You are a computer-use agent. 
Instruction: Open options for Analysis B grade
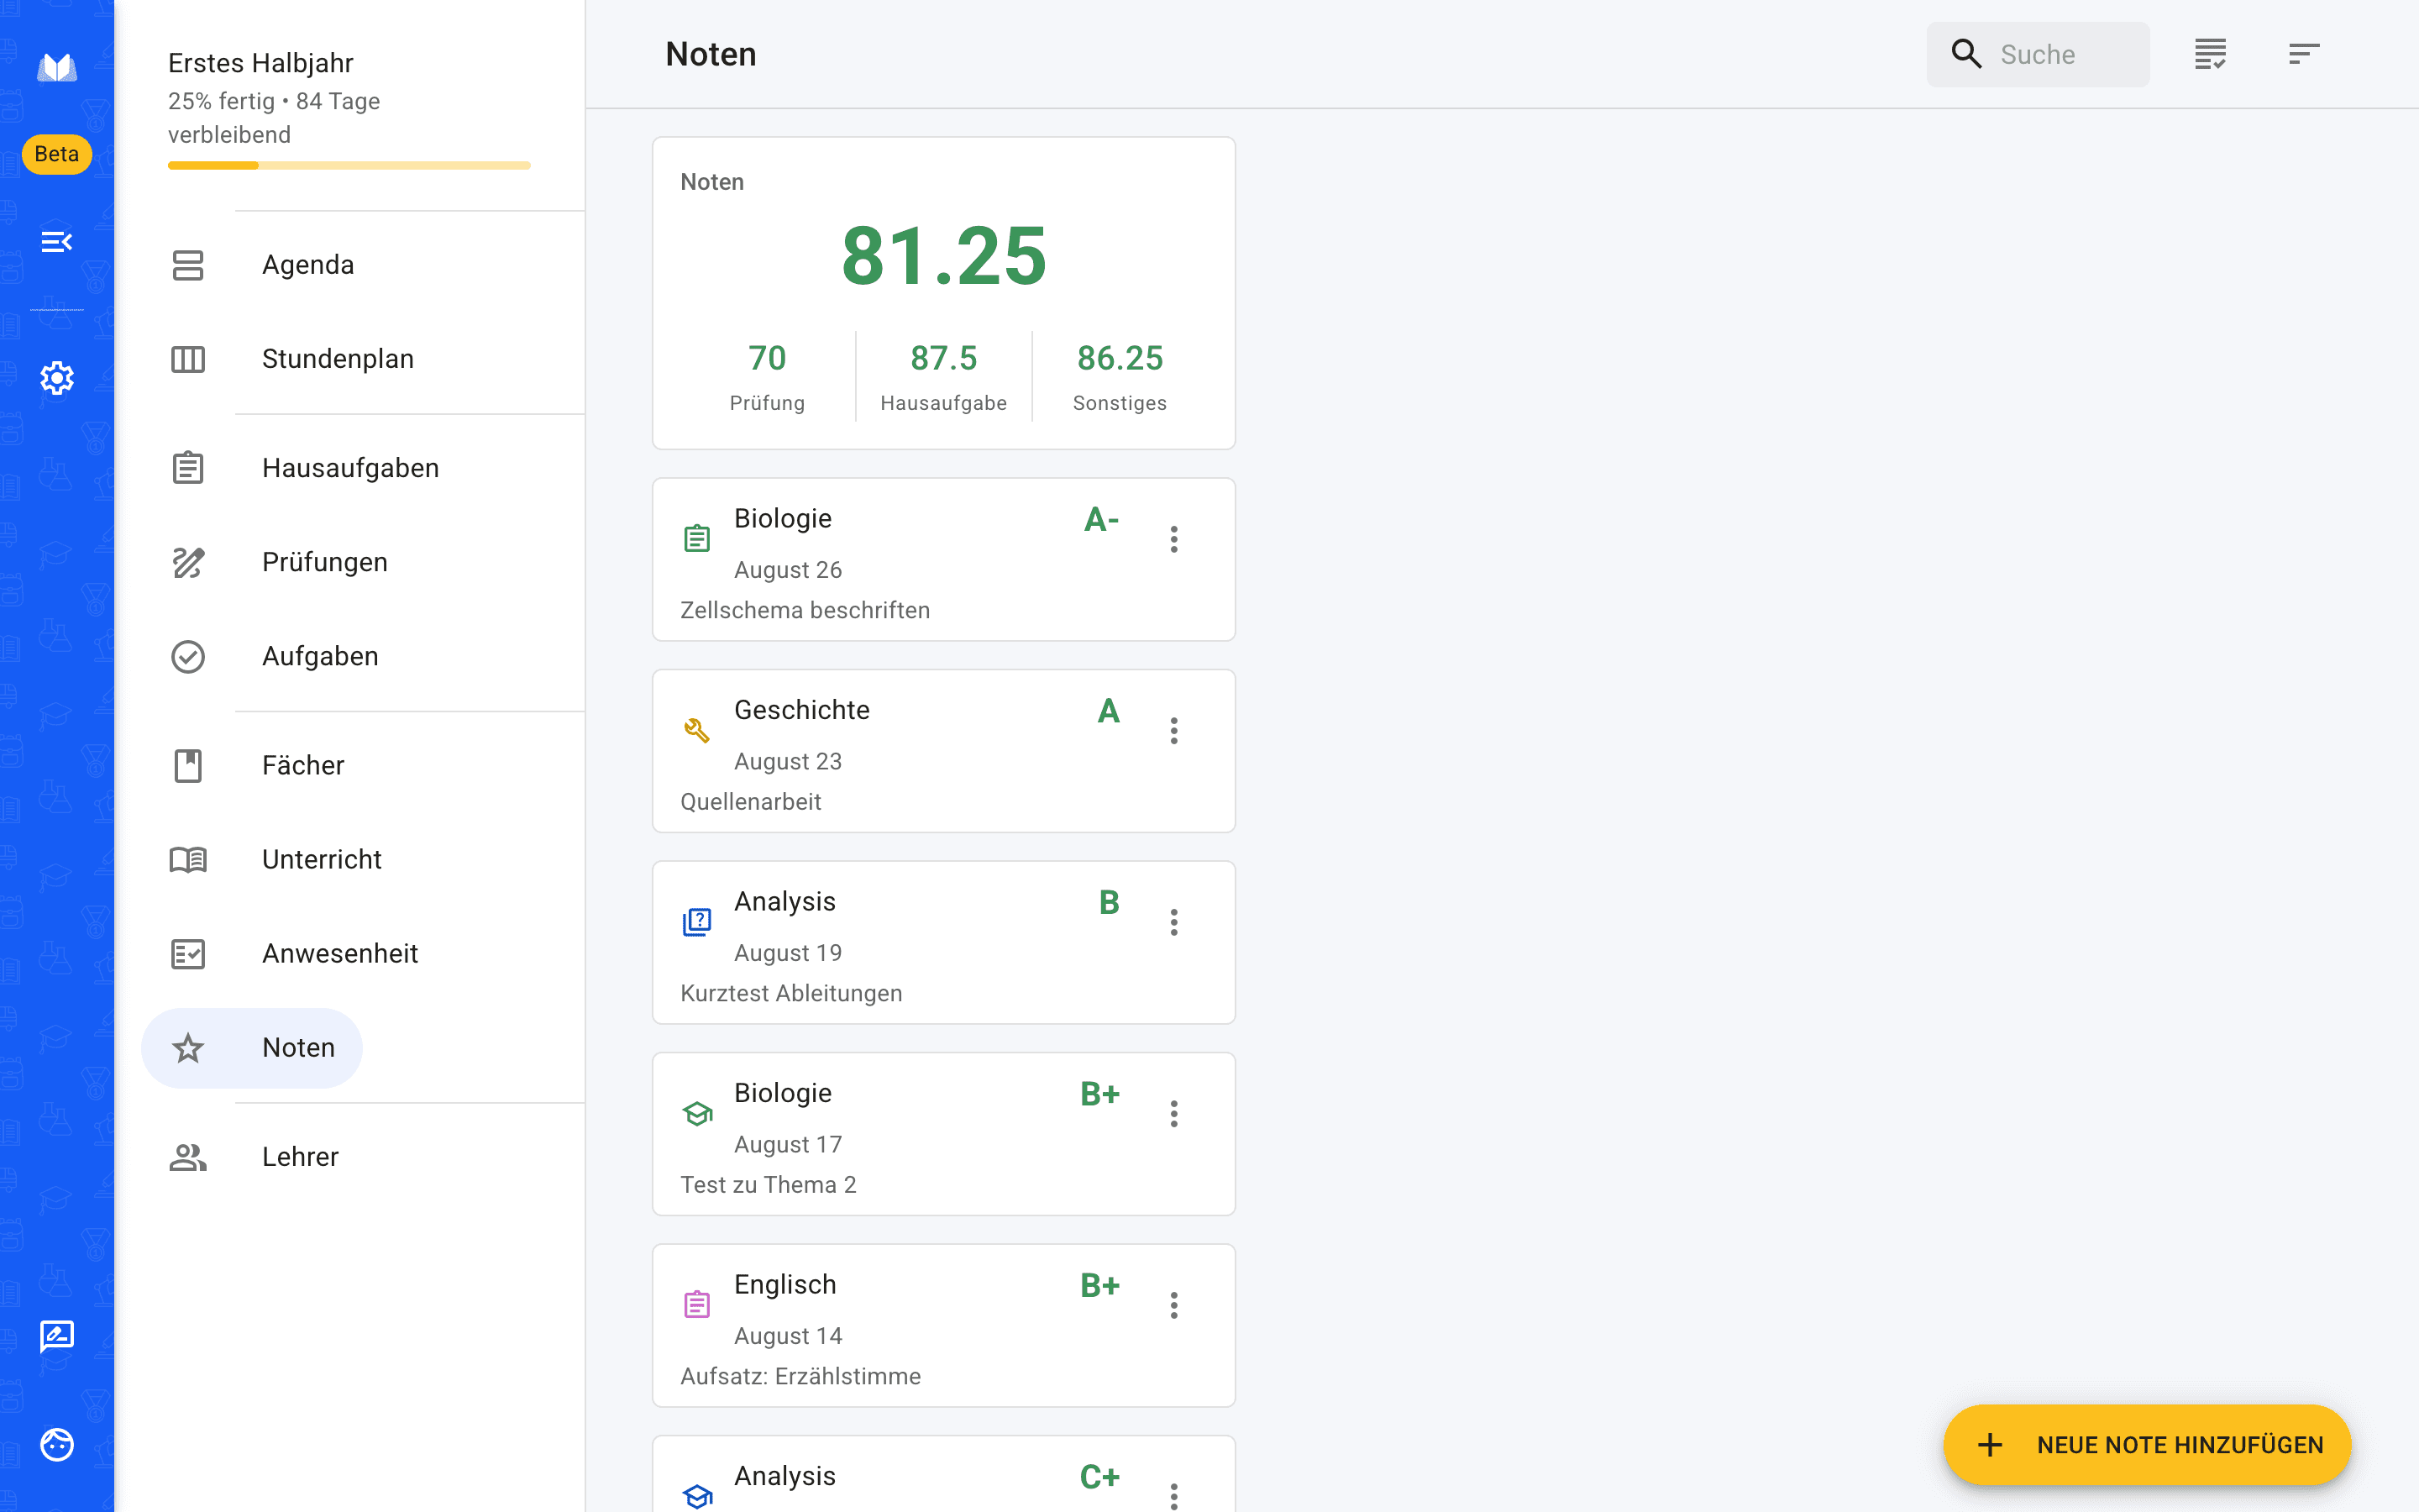[x=1174, y=922]
